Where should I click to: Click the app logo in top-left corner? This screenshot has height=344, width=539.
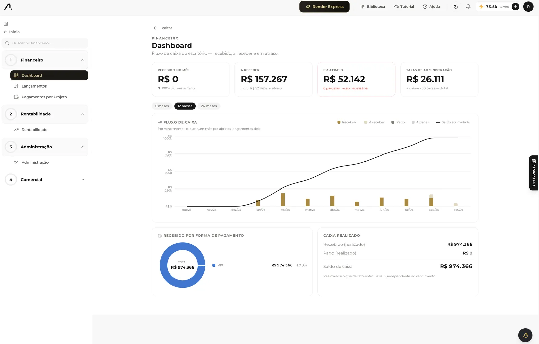pos(8,7)
